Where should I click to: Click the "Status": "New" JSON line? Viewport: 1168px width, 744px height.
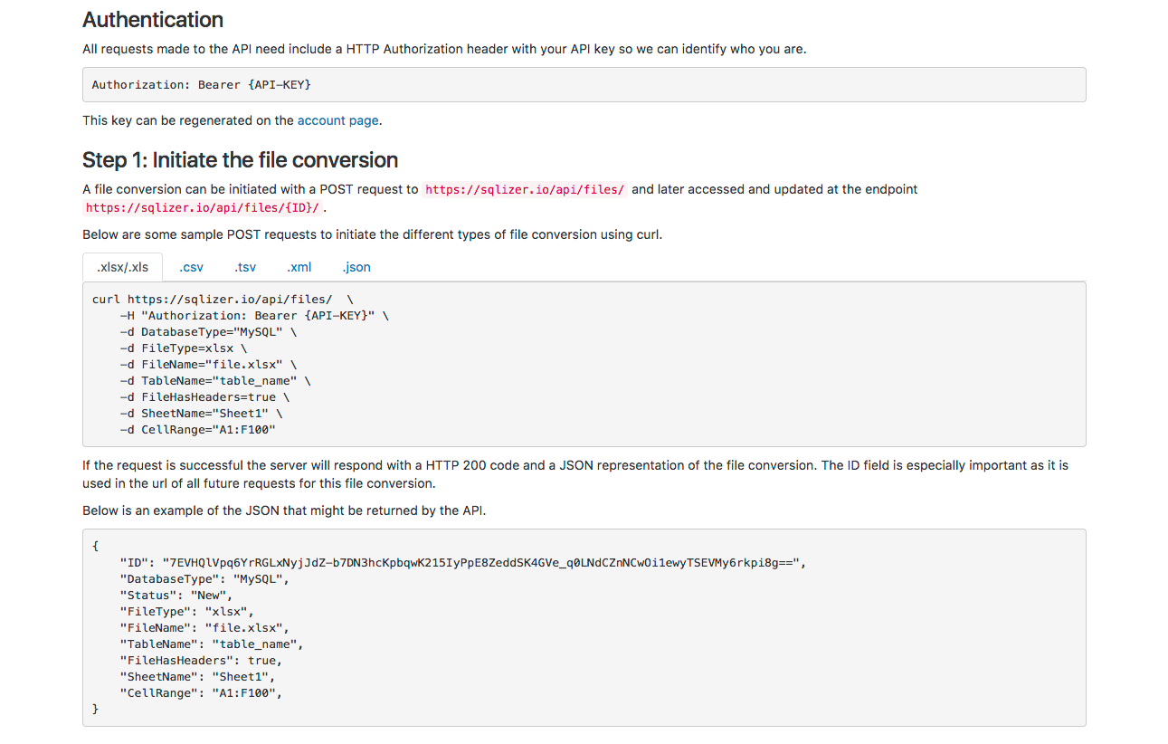pyautogui.click(x=176, y=596)
